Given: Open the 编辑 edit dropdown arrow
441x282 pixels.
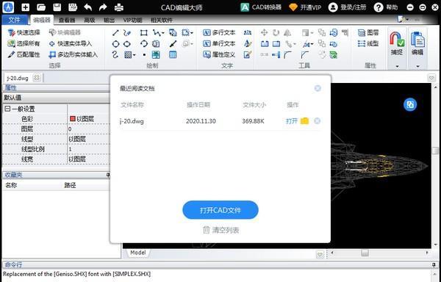Looking at the screenshot, I should pyautogui.click(x=417, y=67).
